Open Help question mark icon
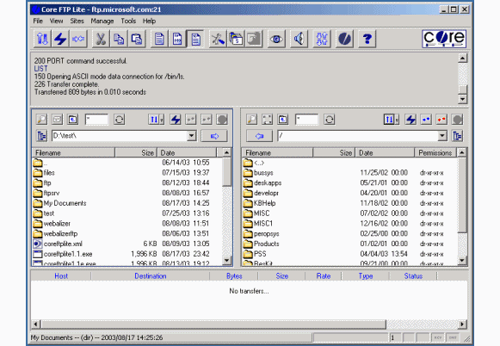The height and width of the screenshot is (346, 500). click(367, 39)
